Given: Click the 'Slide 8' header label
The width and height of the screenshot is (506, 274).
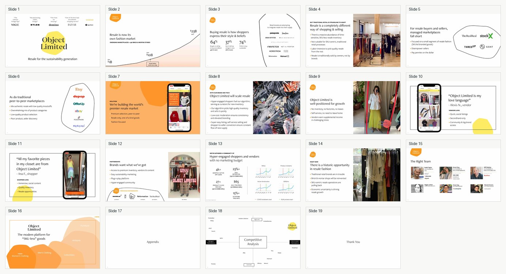Looking at the screenshot, I should click(x=214, y=76).
